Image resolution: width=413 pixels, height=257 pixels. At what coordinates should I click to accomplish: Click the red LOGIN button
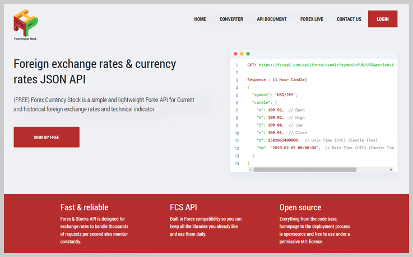[383, 19]
